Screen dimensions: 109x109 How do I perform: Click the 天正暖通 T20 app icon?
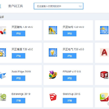pos(3,52)
